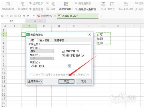Click the 有效性 validation icon
This screenshot has height=108, width=145.
(112, 4)
